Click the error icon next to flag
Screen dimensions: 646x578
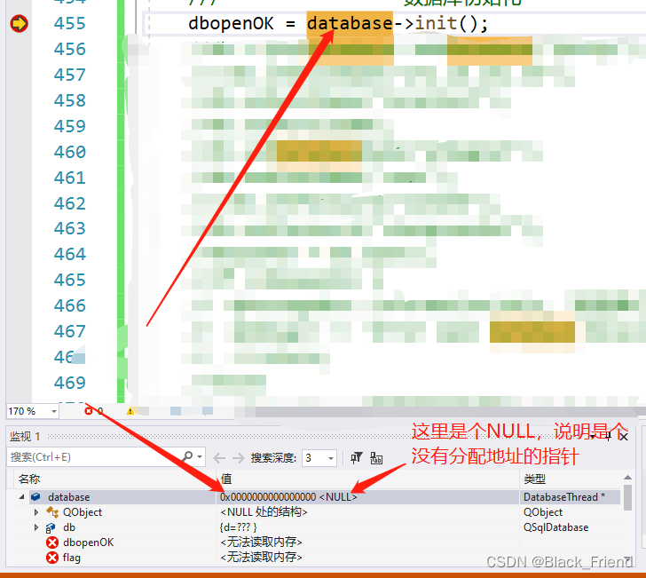coord(52,558)
